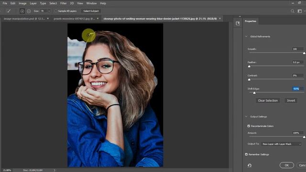This screenshot has width=306, height=172.
Task: Open the Type menu
Action: 43,3
